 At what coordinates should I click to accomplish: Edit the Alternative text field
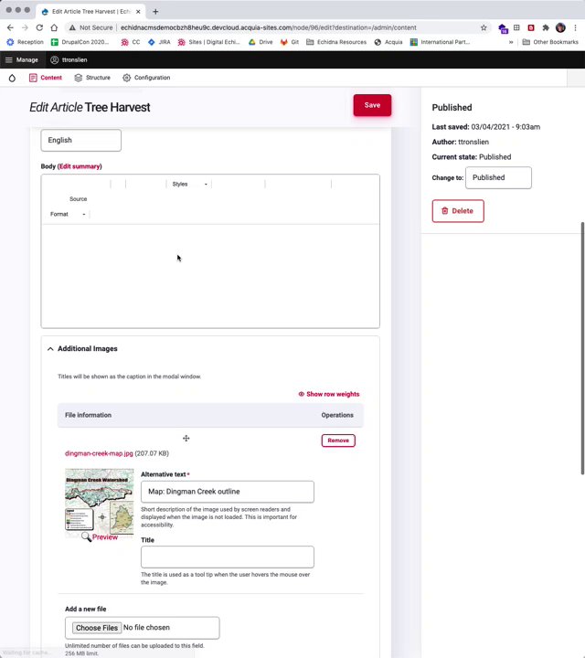[228, 492]
